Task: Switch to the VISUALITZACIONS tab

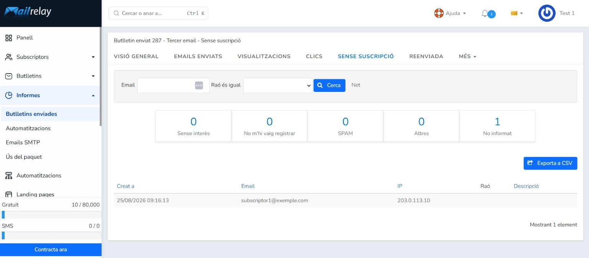Action: tap(264, 56)
